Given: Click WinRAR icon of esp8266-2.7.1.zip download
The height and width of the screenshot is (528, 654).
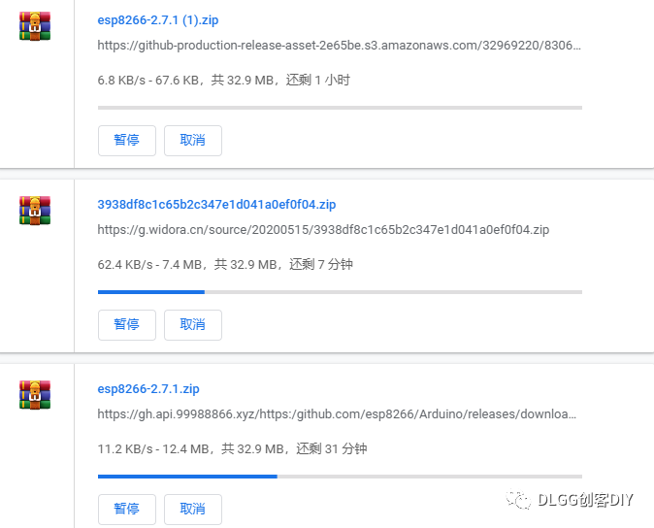Looking at the screenshot, I should coord(35,394).
